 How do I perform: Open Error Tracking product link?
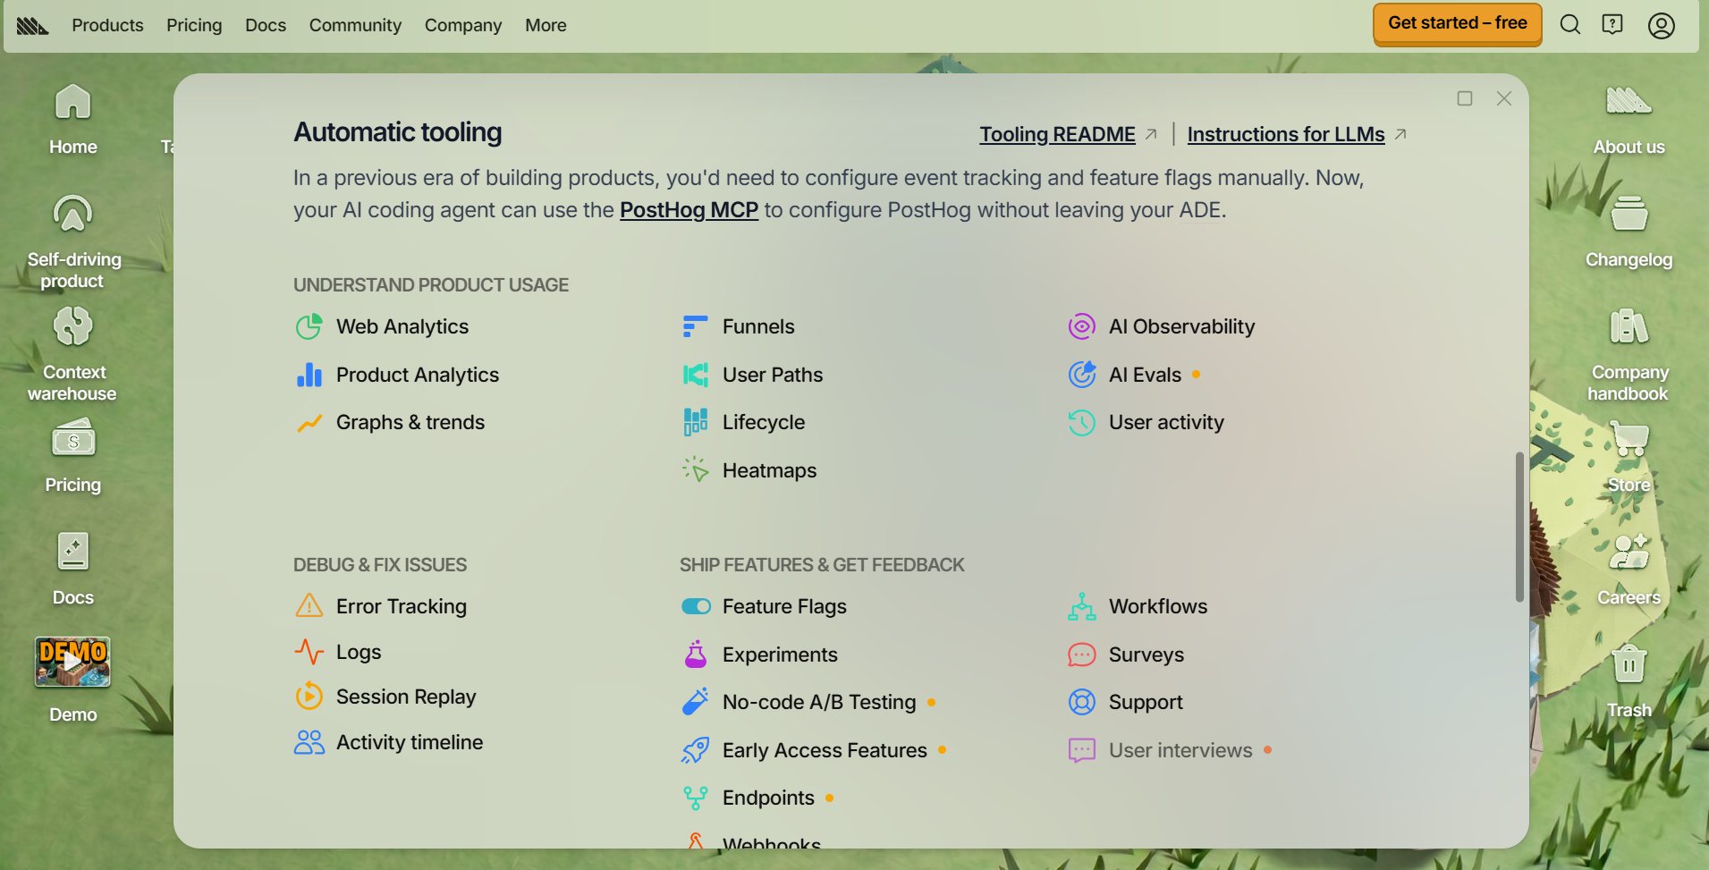pyautogui.click(x=381, y=606)
